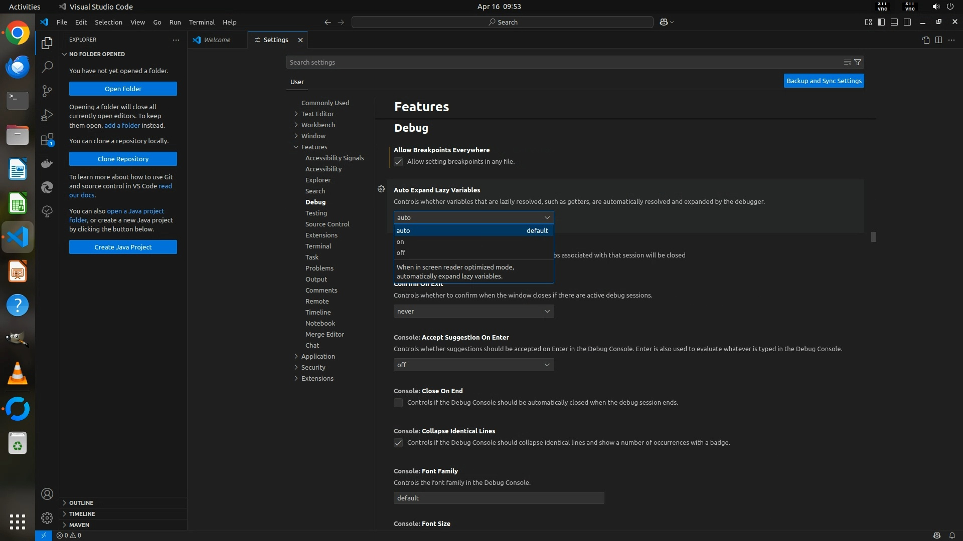Open Extensions view in activity bar

(x=47, y=140)
